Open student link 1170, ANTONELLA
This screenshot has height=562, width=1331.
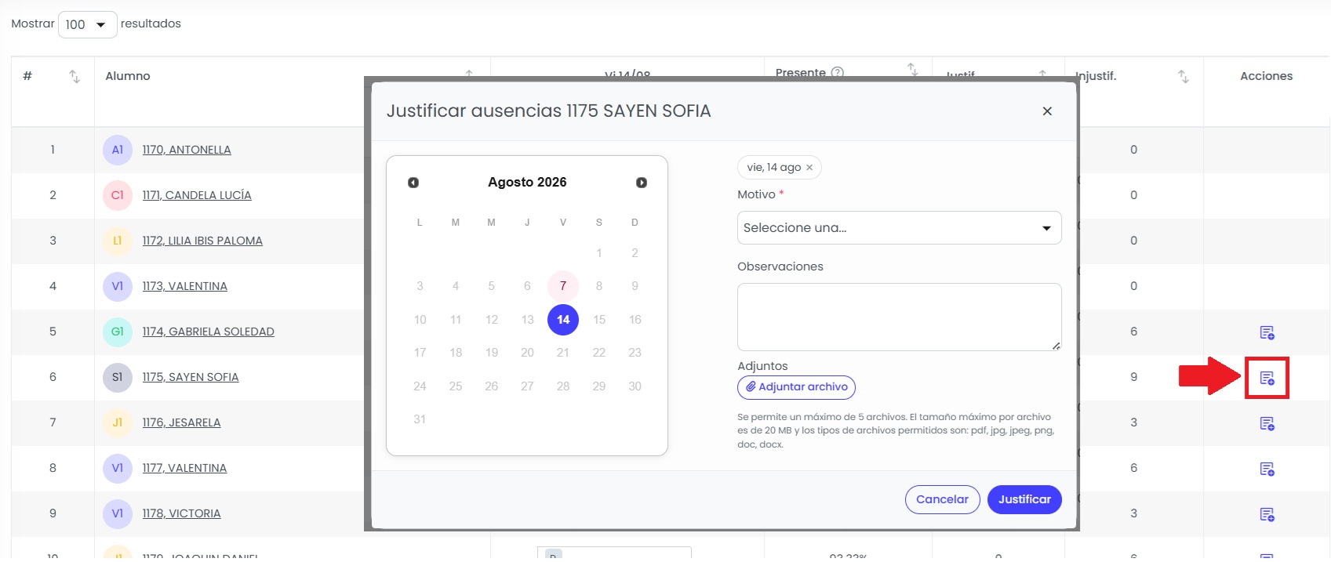point(187,150)
